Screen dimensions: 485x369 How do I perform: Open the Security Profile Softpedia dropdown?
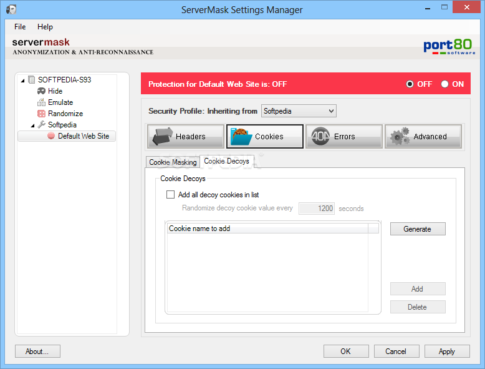point(299,111)
